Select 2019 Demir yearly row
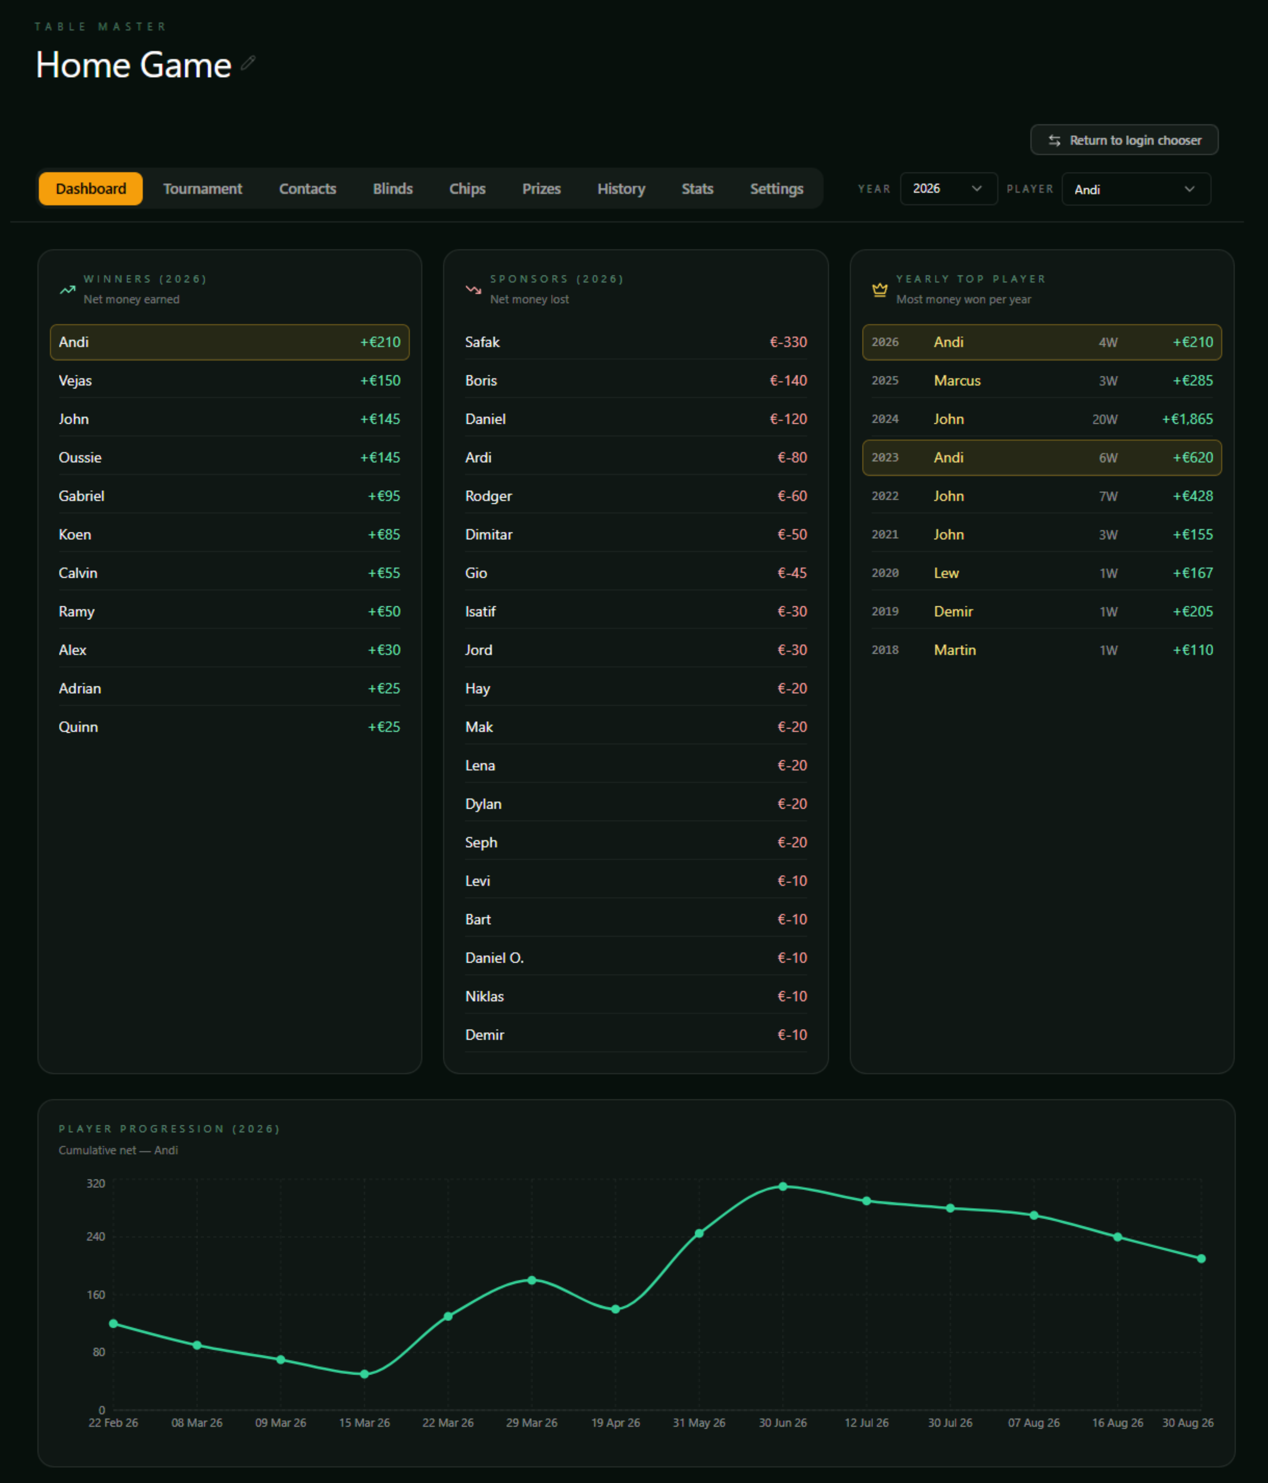Viewport: 1268px width, 1483px height. pos(1042,612)
